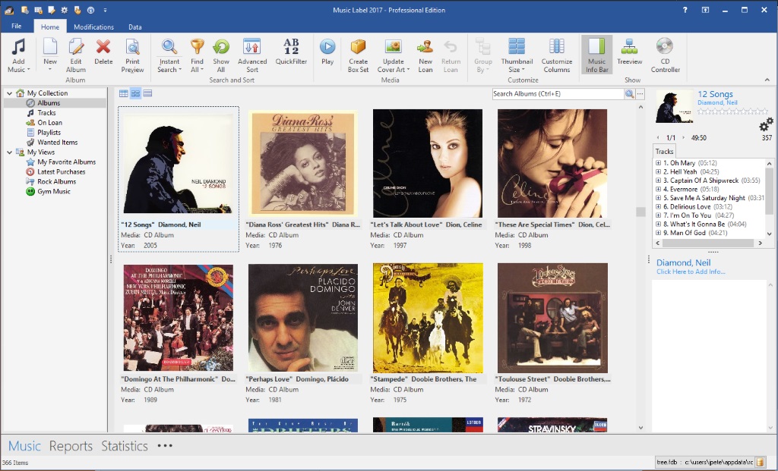Click the Play button in ribbon
This screenshot has height=471, width=778.
click(x=327, y=52)
